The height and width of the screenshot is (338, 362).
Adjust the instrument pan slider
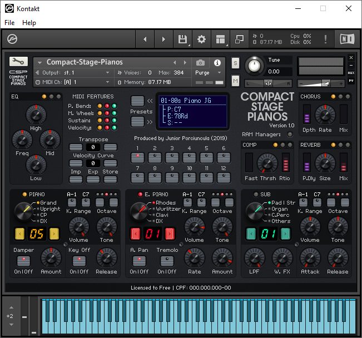click(268, 83)
